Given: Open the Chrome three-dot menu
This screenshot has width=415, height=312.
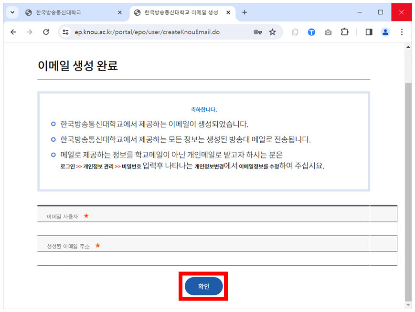Looking at the screenshot, I should pos(402,32).
